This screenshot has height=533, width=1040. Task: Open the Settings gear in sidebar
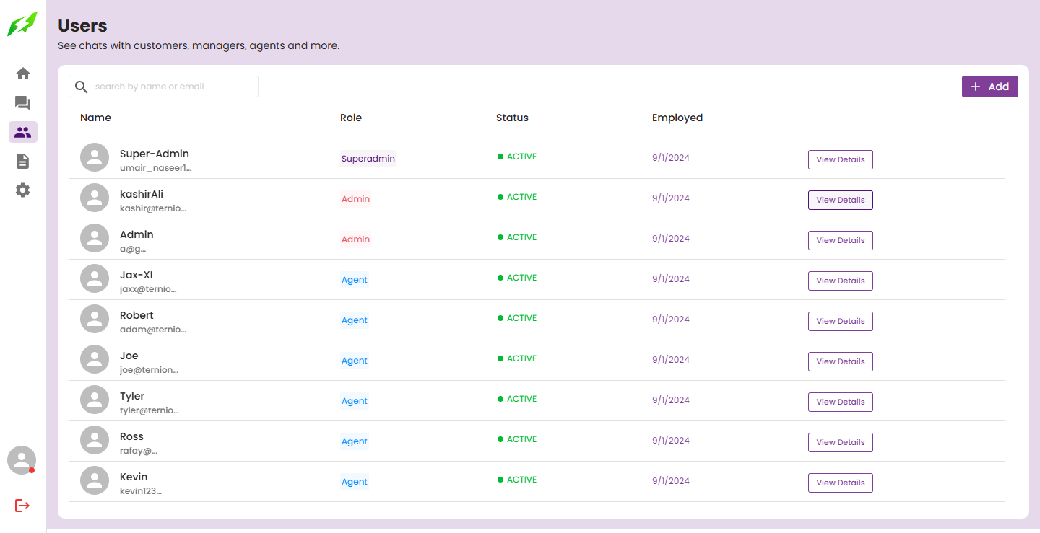pyautogui.click(x=23, y=190)
